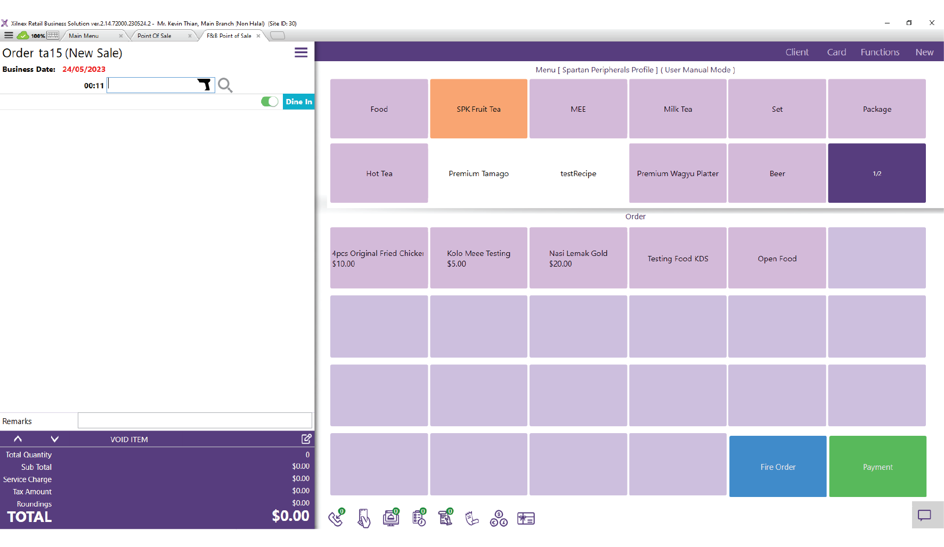This screenshot has height=547, width=944.
Task: Click the scheduled orders checklist clock icon
Action: pyautogui.click(x=419, y=518)
